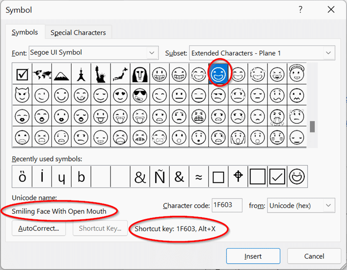Choose the Statue of Liberty symbol
Viewport: 347px width, 270px height.
[x=100, y=75]
